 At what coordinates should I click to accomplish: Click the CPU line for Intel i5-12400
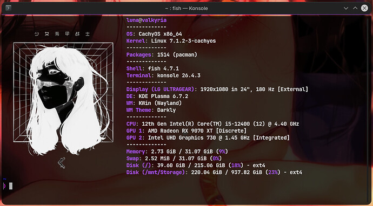[212, 124]
